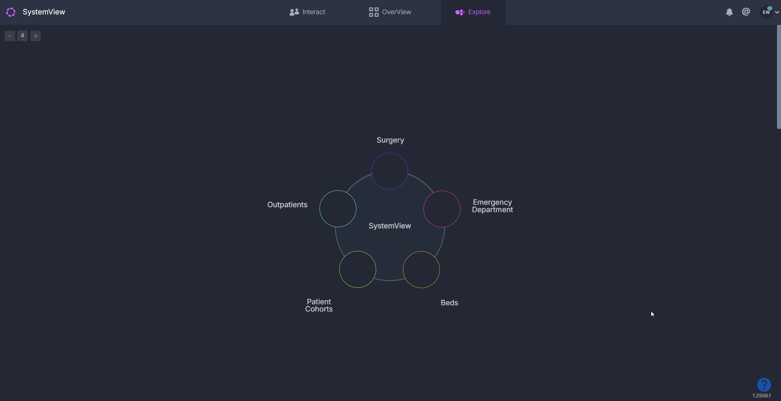Expand the user menu chevron
Screen dimensions: 781x401
pyautogui.click(x=777, y=12)
